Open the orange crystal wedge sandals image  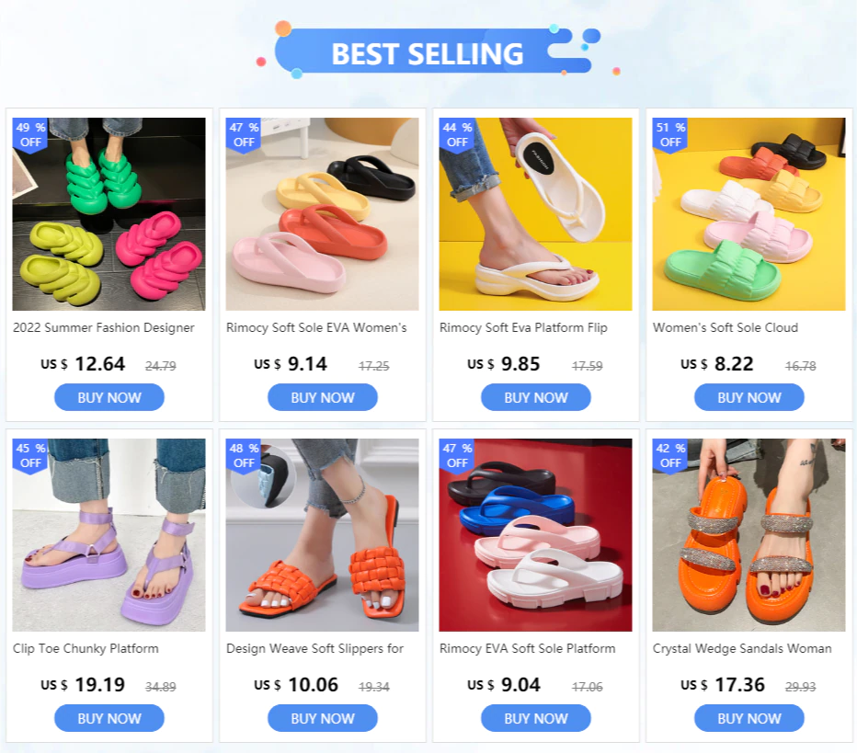(748, 535)
